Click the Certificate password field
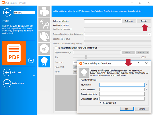The width and height of the screenshot is (153, 115). pos(117,29)
